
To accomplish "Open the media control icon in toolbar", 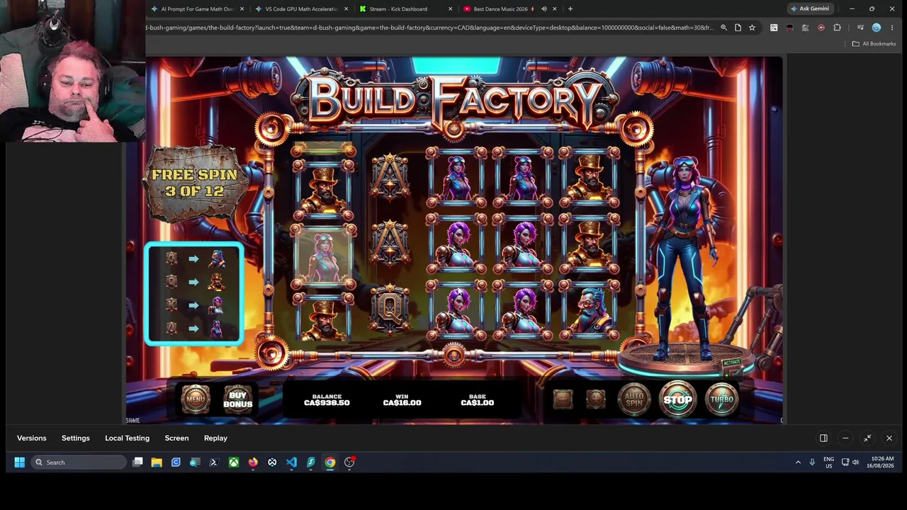I will pyautogui.click(x=860, y=28).
